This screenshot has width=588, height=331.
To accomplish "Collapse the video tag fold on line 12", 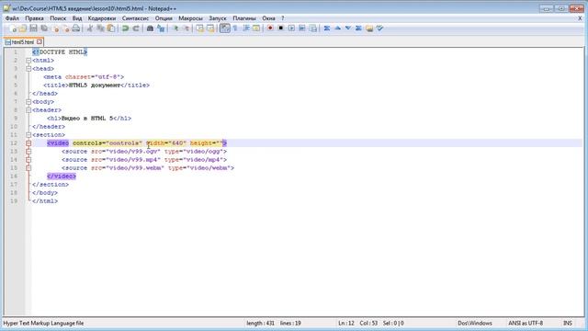I will point(28,143).
